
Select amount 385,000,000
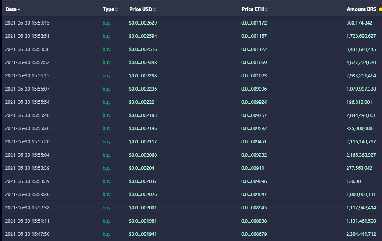pos(359,128)
